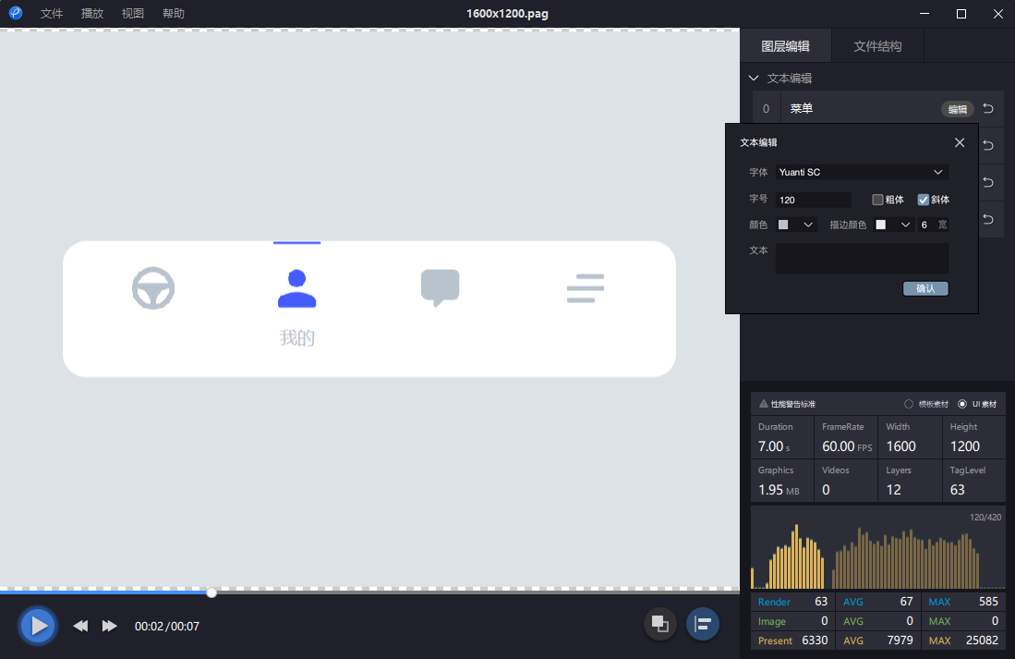Click the 确认 confirm button

(x=925, y=288)
